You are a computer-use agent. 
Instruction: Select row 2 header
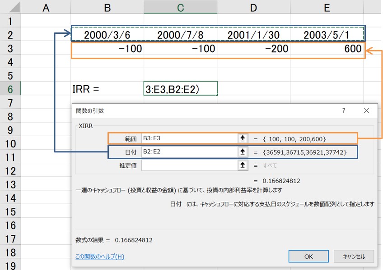[10, 35]
